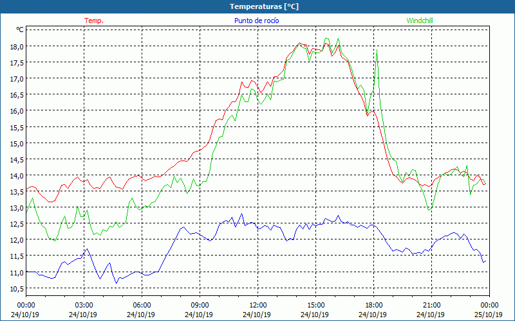Click the 25/10/19 date label

(489, 315)
